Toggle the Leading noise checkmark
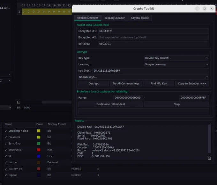 [6, 131]
